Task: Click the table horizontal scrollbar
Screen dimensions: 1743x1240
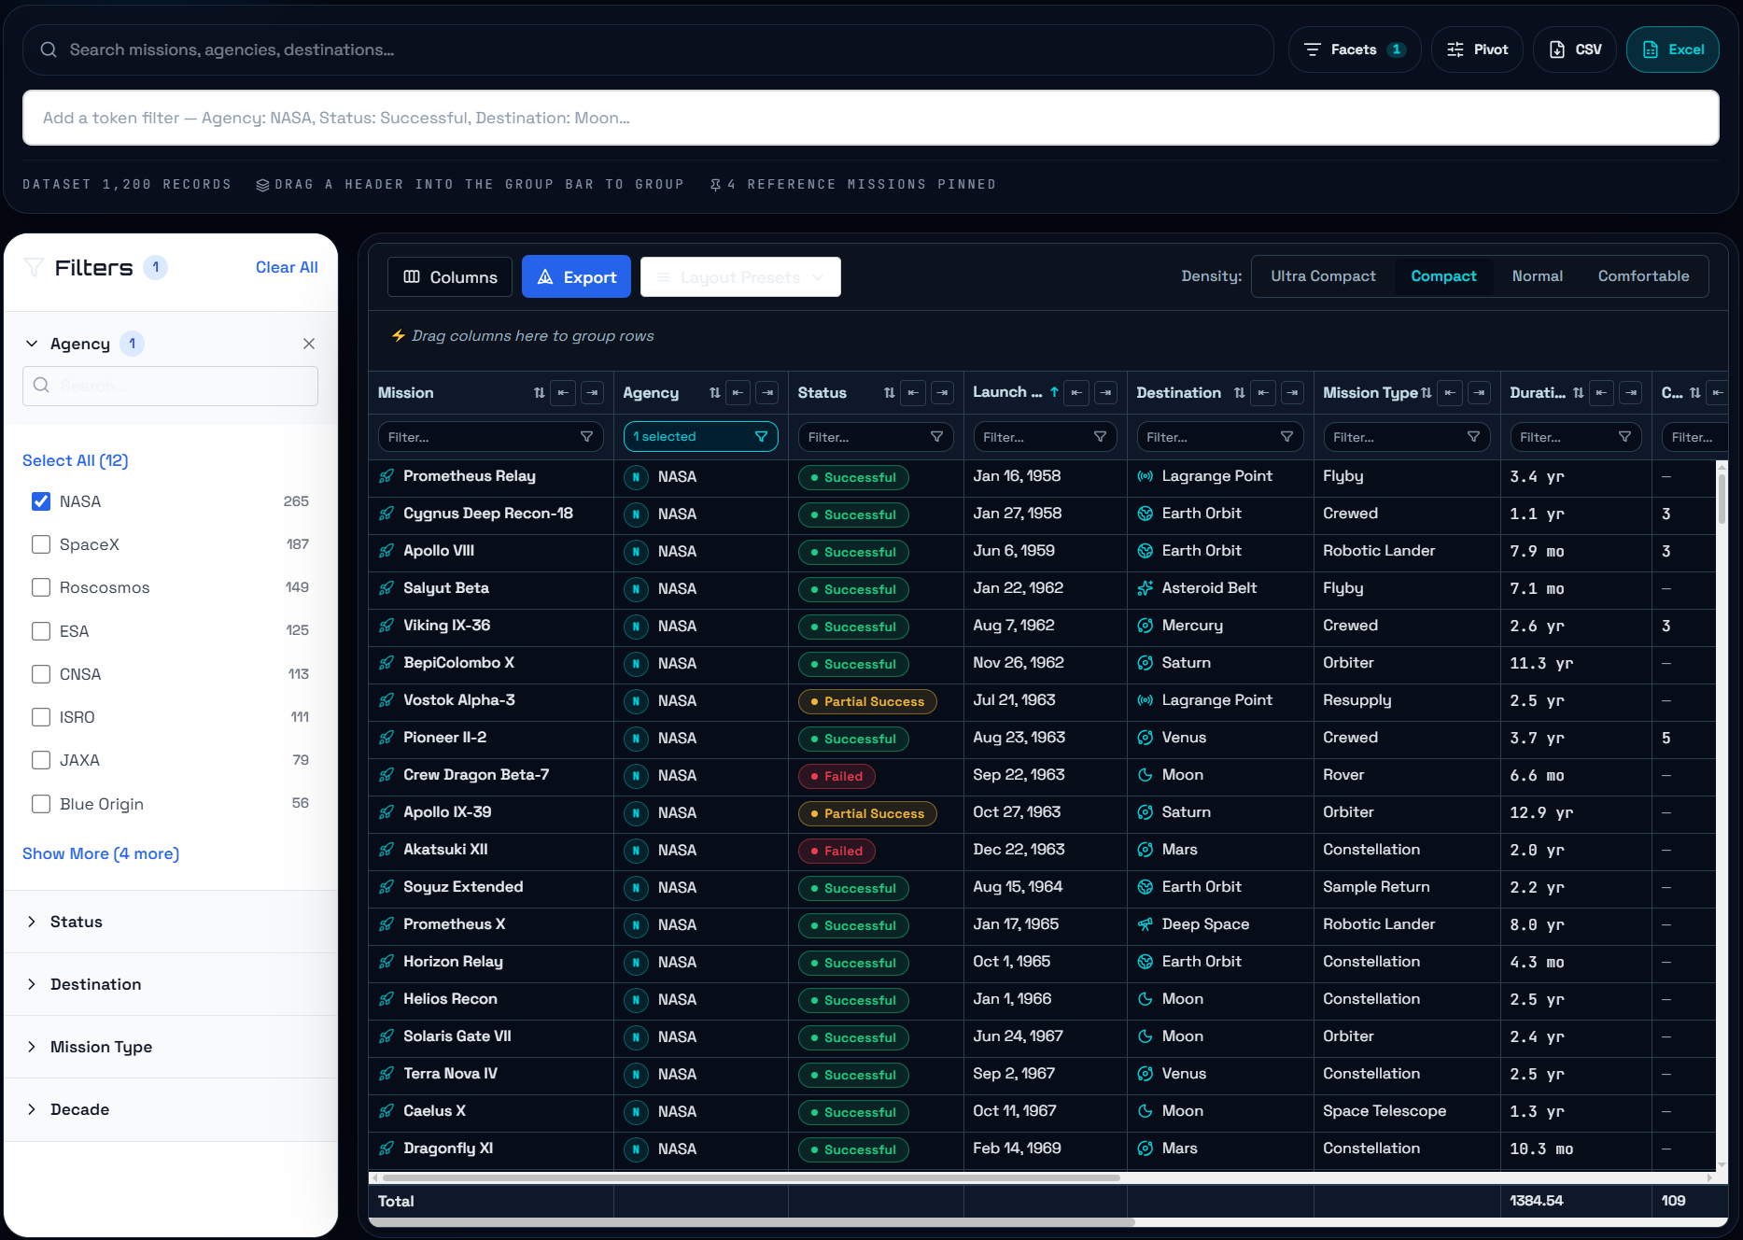Action: [752, 1177]
